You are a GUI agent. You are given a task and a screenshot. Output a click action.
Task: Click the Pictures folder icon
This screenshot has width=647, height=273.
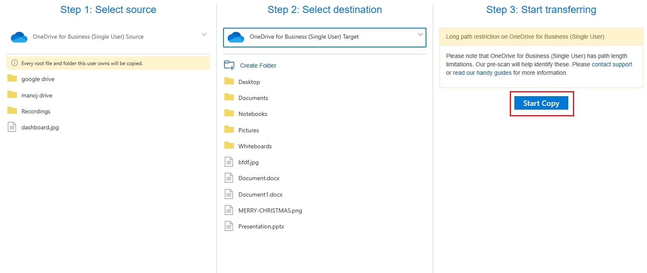point(229,129)
